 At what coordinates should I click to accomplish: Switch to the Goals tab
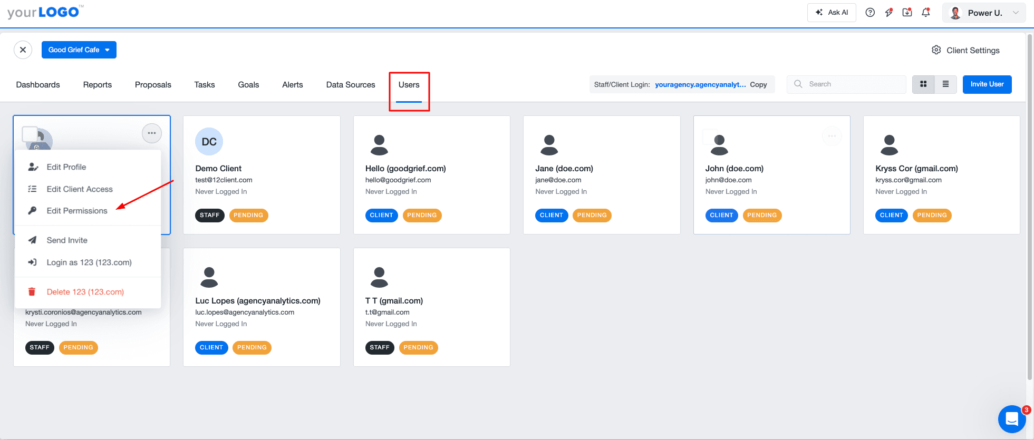click(x=248, y=85)
